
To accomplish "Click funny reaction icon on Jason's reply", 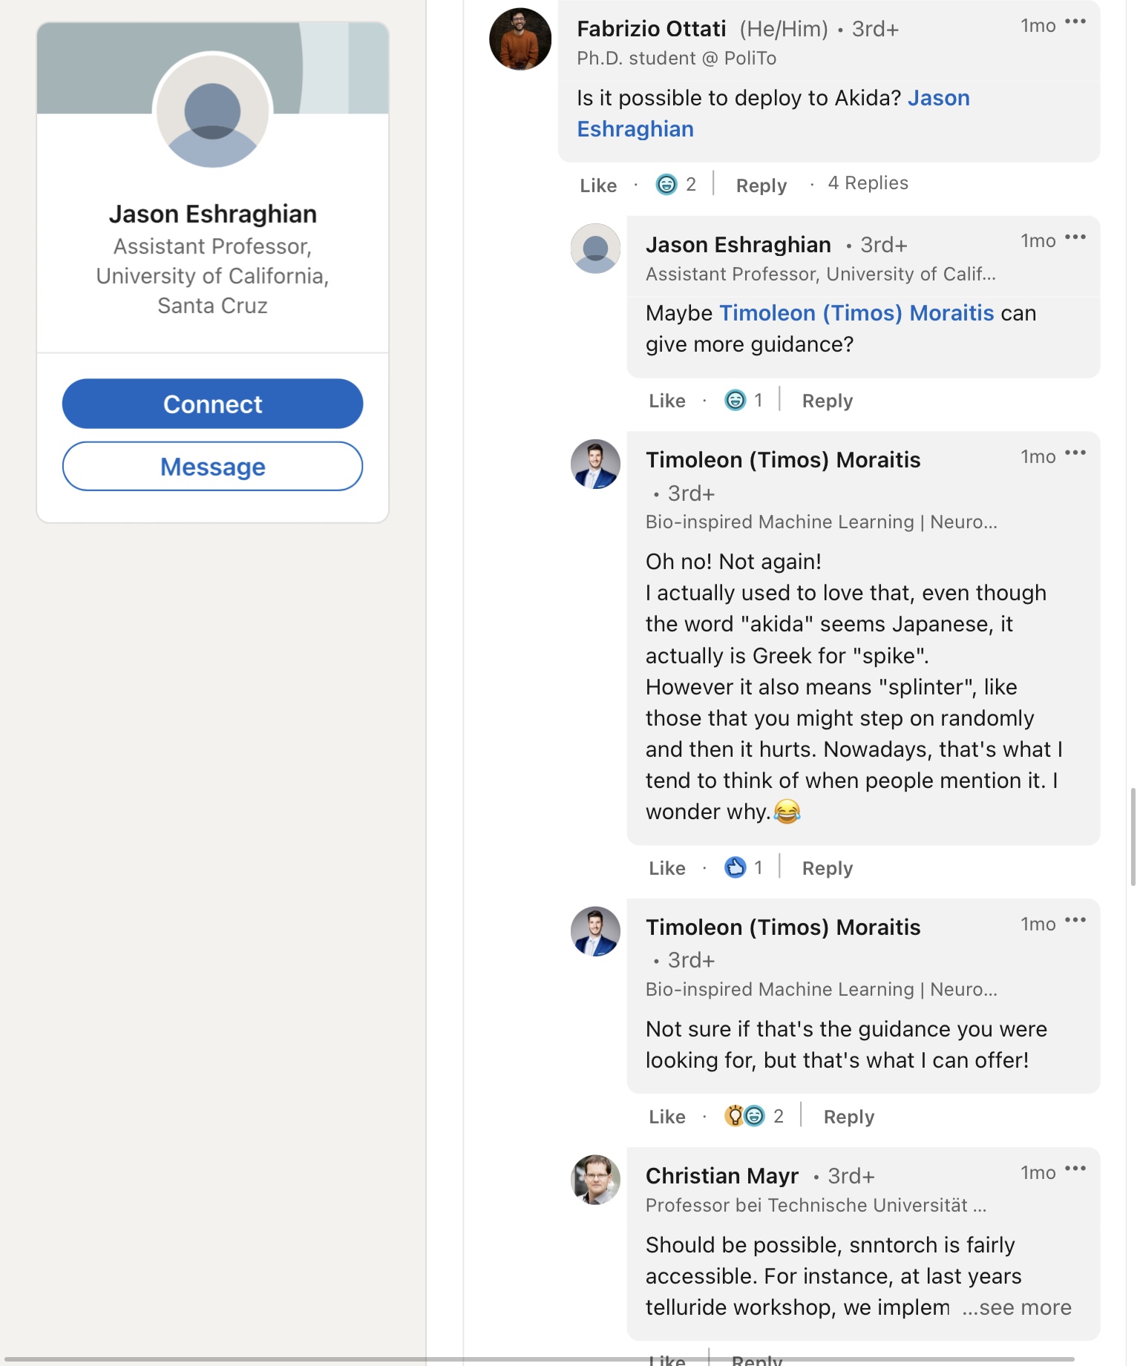I will (735, 401).
